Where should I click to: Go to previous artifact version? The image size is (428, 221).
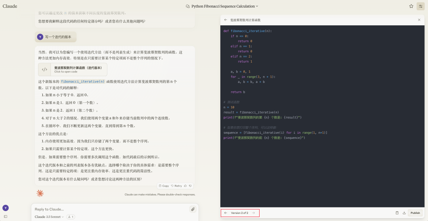[x=225, y=213]
